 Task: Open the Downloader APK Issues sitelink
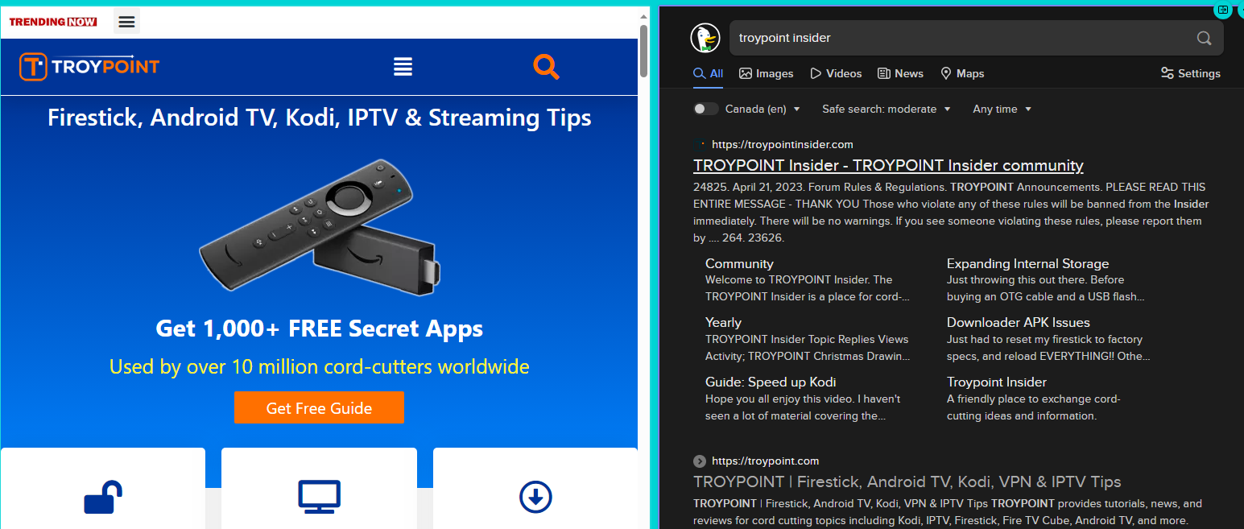coord(1018,322)
